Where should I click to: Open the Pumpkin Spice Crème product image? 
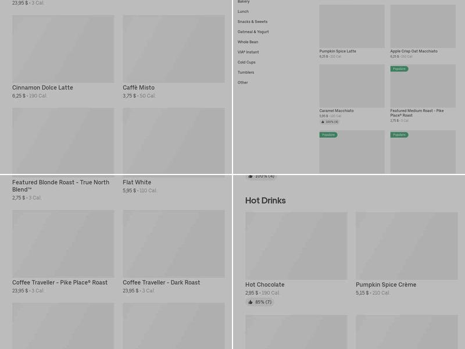[407, 245]
